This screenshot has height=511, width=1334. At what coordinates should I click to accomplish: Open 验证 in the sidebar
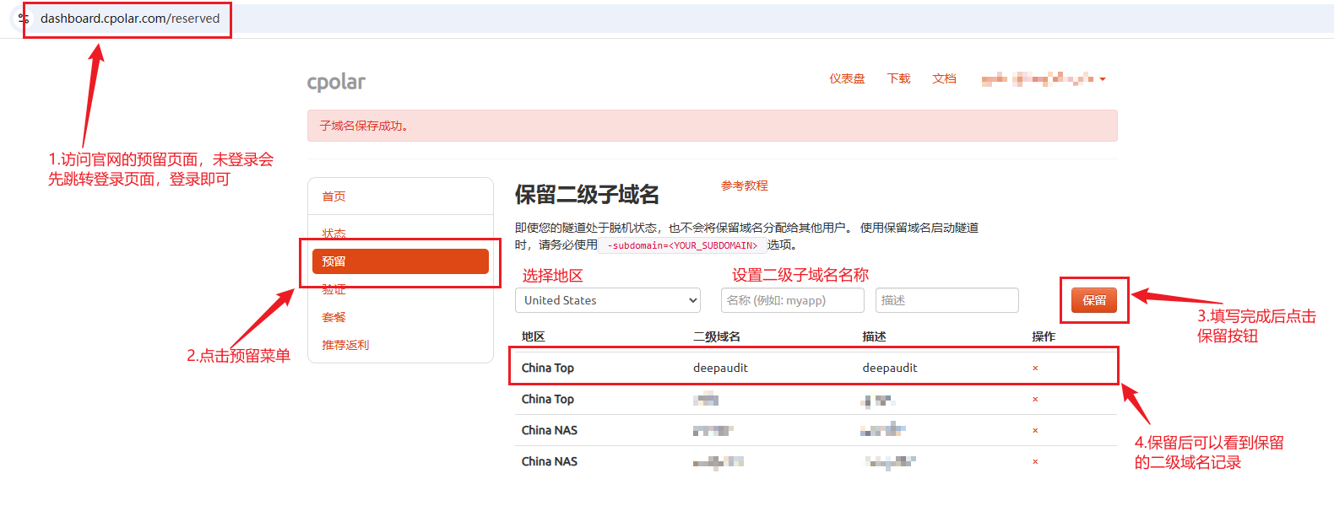[x=333, y=289]
